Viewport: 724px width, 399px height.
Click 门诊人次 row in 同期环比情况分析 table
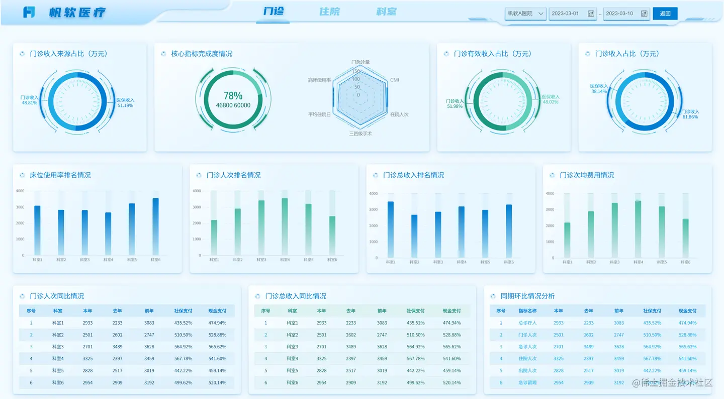597,335
